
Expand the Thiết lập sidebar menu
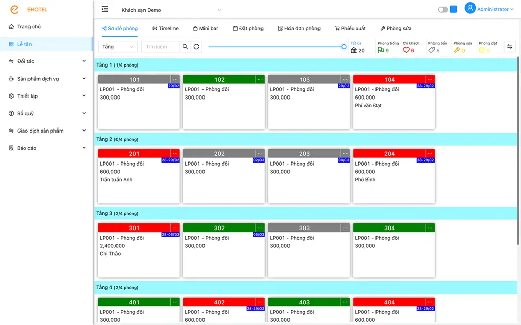[x=46, y=96]
